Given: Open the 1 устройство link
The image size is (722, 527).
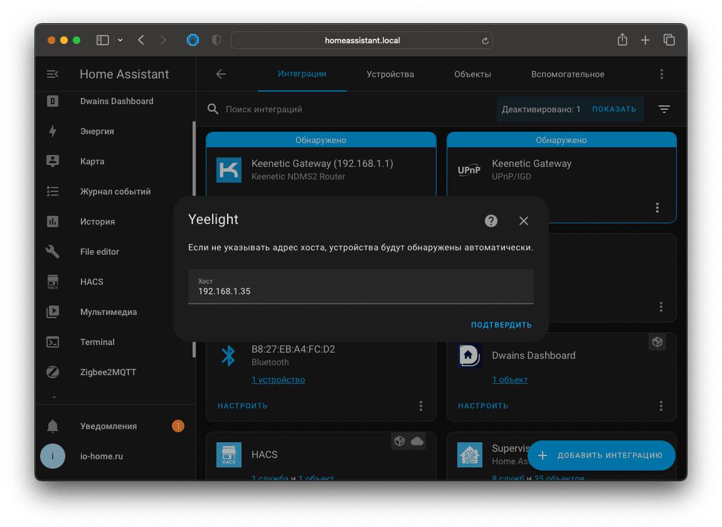Looking at the screenshot, I should tap(278, 380).
